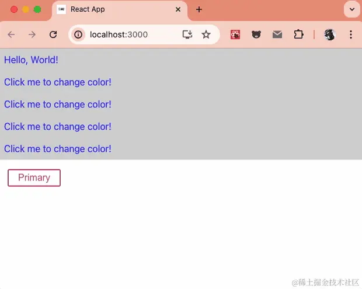Expand the tab search dropdown arrow
Viewport: 362px width, 289px height.
tap(352, 9)
